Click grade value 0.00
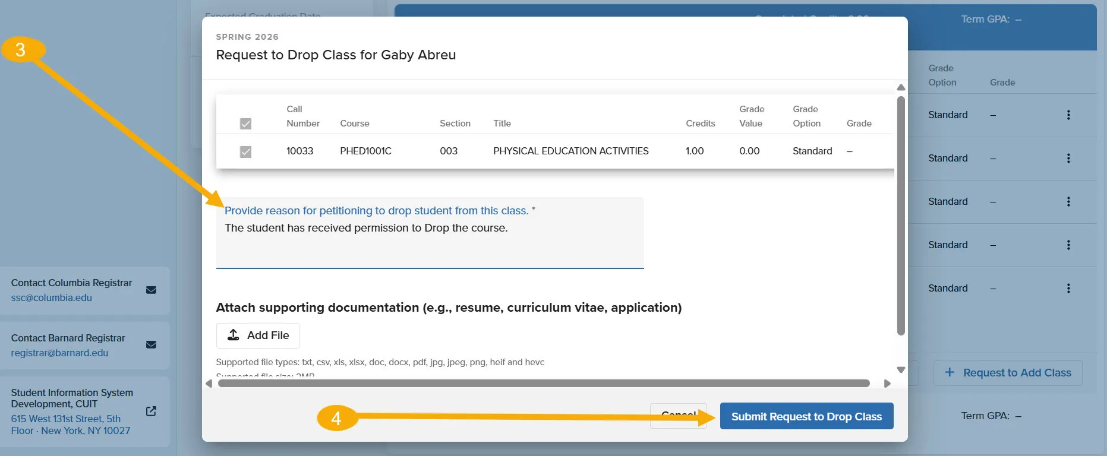1107x456 pixels. [749, 151]
